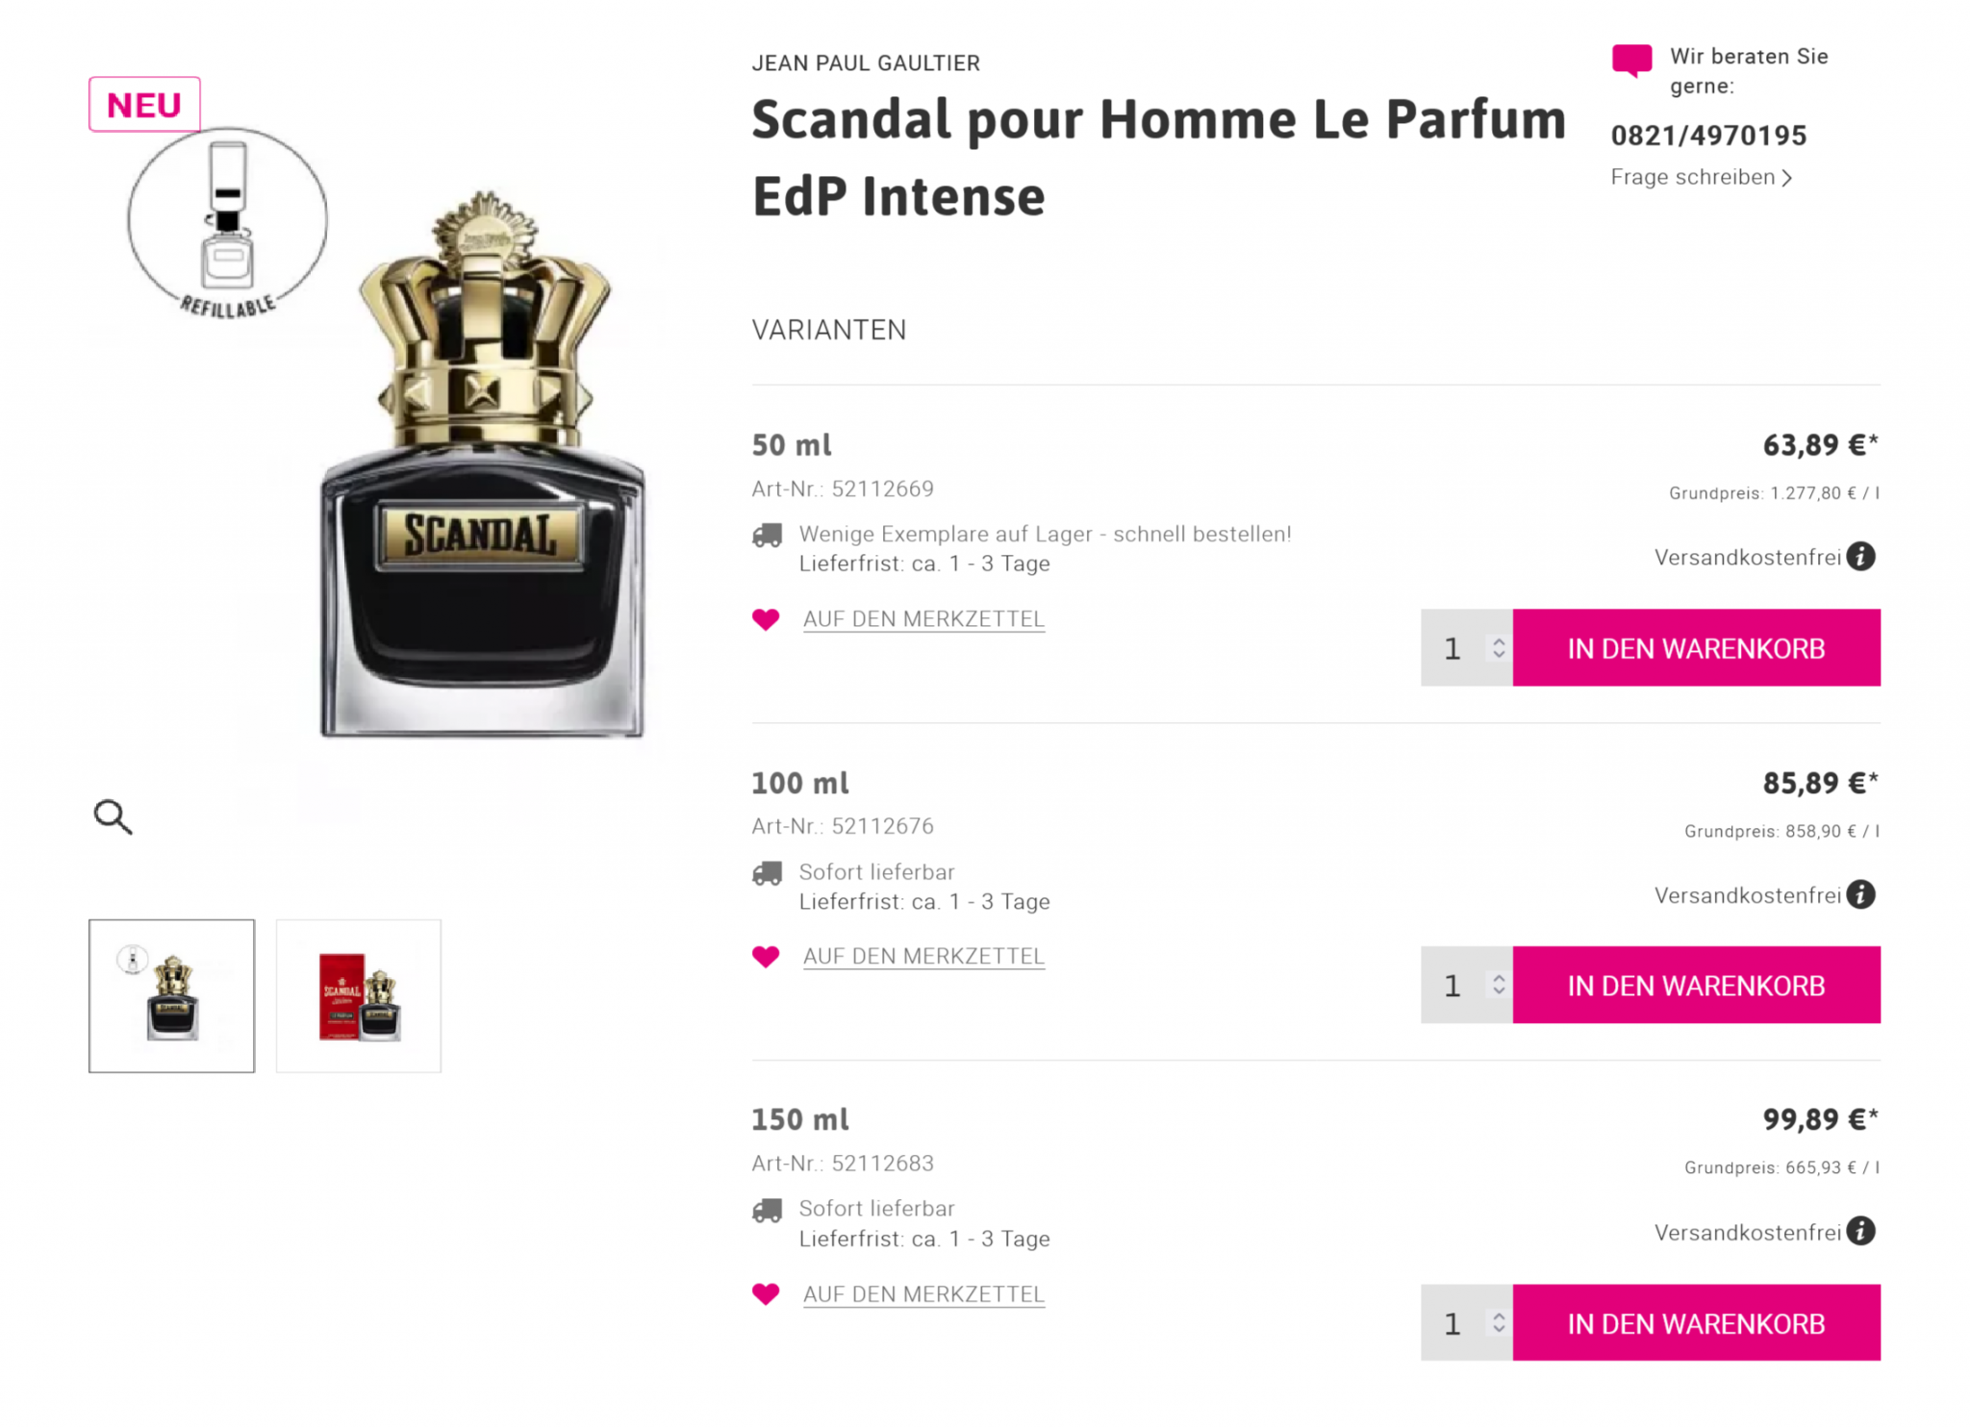
Task: Select the red box packaging thumbnail
Action: [359, 996]
